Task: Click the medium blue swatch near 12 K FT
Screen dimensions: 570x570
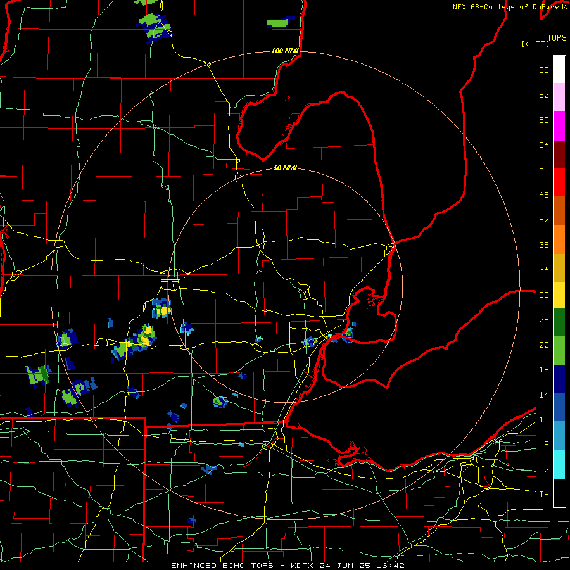Action: [x=559, y=407]
